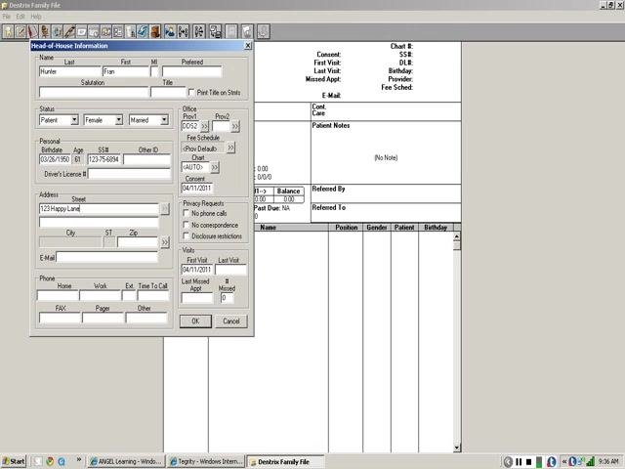Click the Prov1 selection arrow button
Screen dimensions: 625x469
point(204,126)
